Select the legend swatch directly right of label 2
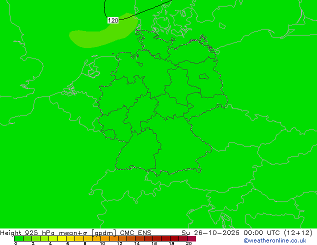Viewport: 317px width, 245px height. (x=36, y=238)
